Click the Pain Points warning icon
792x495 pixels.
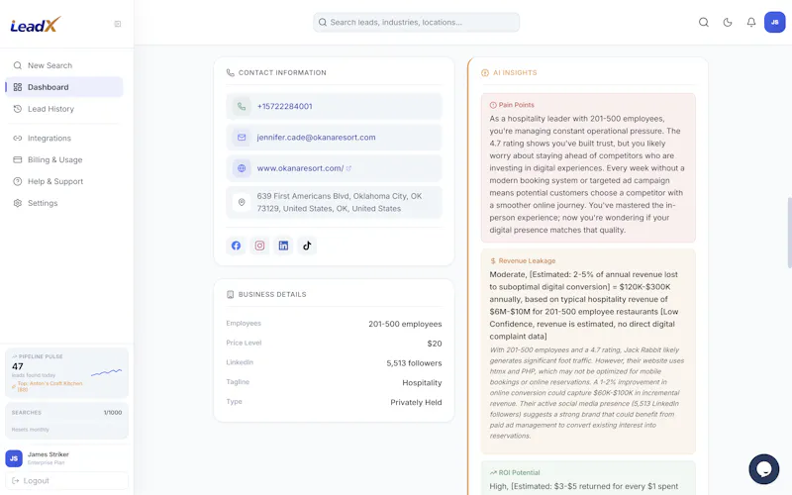pyautogui.click(x=493, y=105)
